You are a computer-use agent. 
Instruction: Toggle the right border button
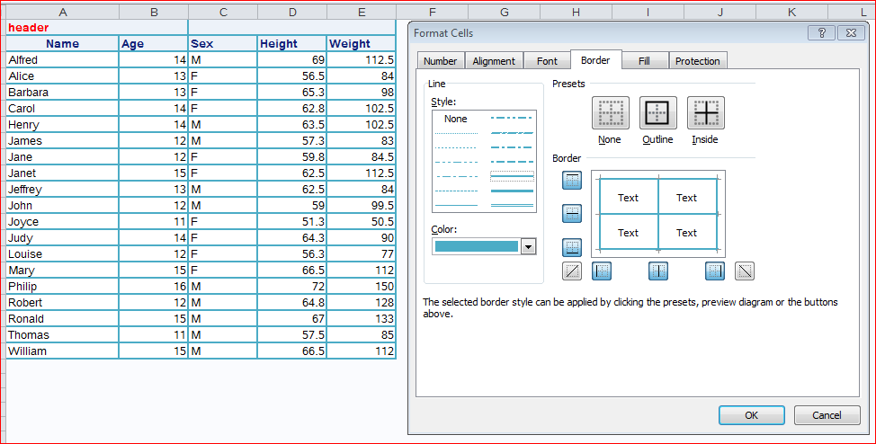(x=715, y=271)
